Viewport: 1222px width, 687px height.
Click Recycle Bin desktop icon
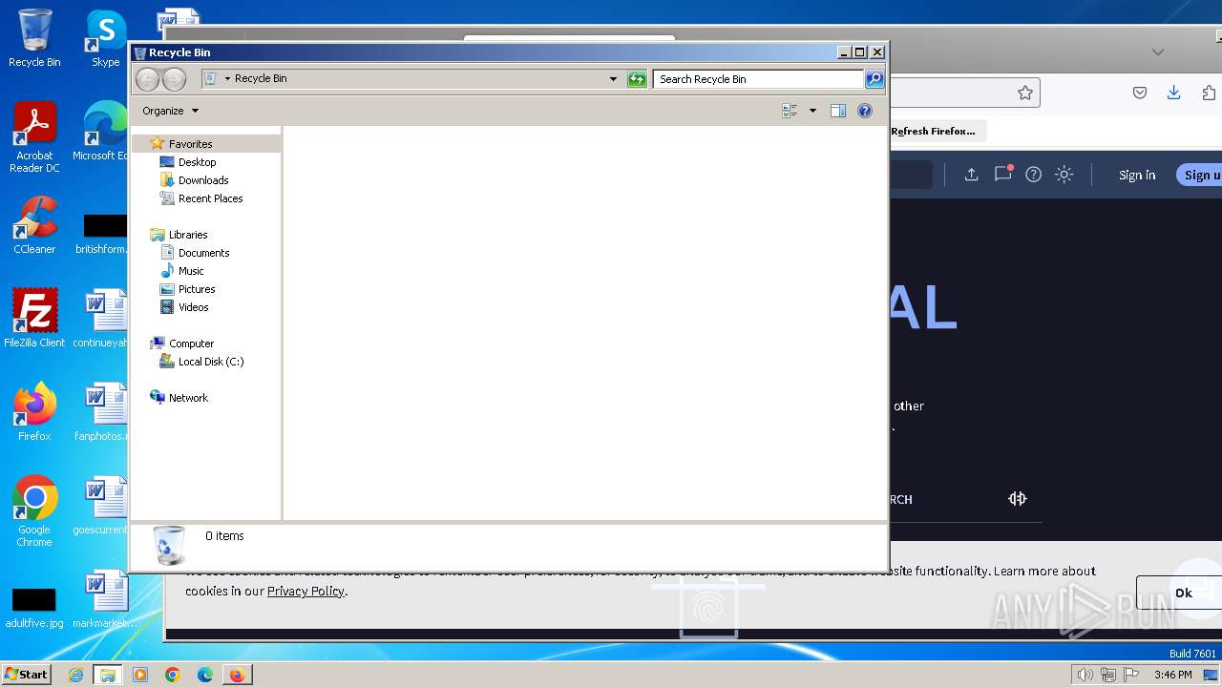coord(34,38)
